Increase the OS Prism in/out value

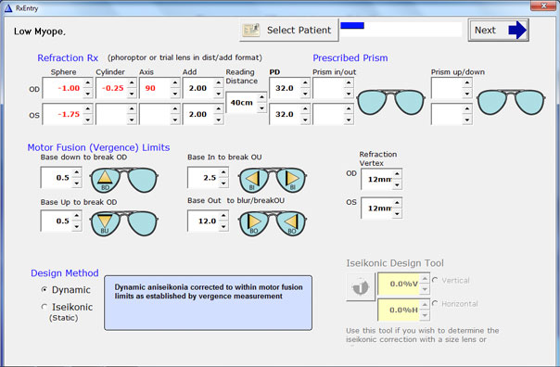pyautogui.click(x=349, y=108)
